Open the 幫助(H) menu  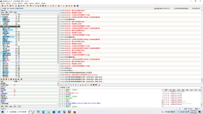38,3
